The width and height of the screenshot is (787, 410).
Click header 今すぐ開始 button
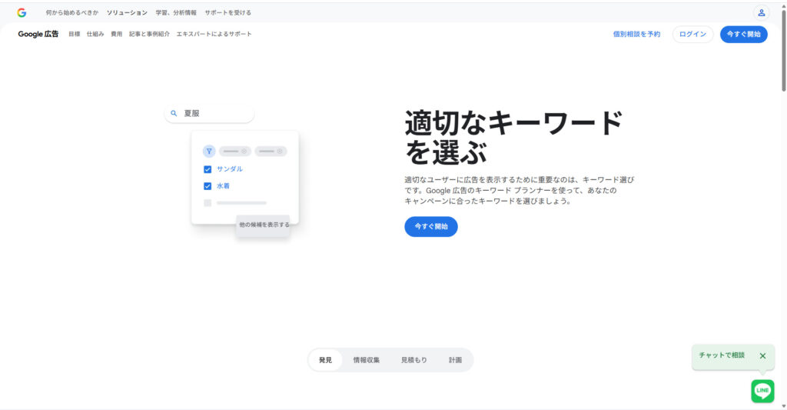(x=744, y=34)
